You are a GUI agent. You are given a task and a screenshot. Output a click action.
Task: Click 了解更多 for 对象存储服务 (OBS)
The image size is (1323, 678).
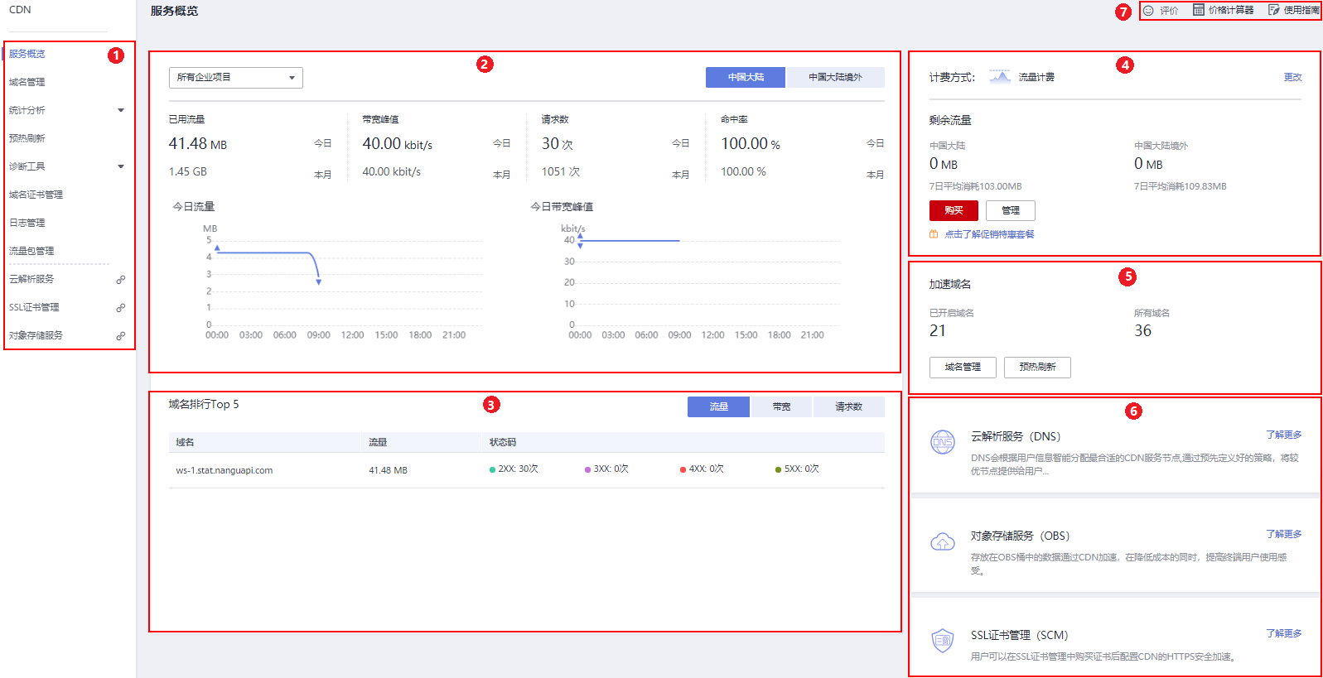[1283, 534]
